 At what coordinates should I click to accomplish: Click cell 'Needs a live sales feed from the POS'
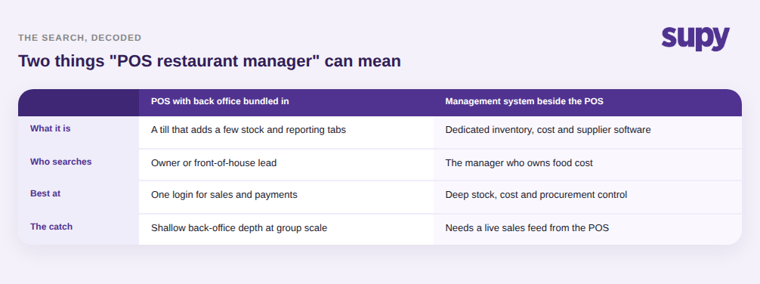[x=588, y=229]
